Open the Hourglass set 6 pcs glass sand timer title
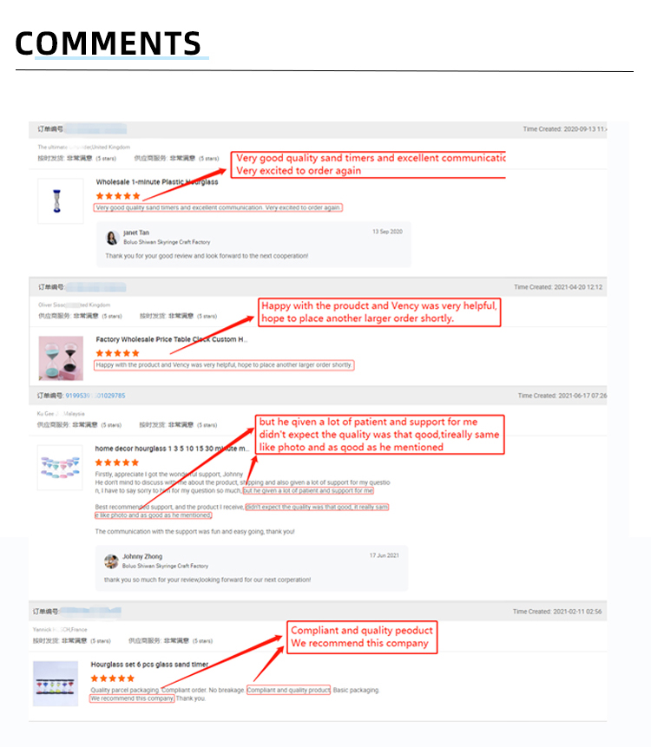The image size is (651, 747). [x=149, y=664]
